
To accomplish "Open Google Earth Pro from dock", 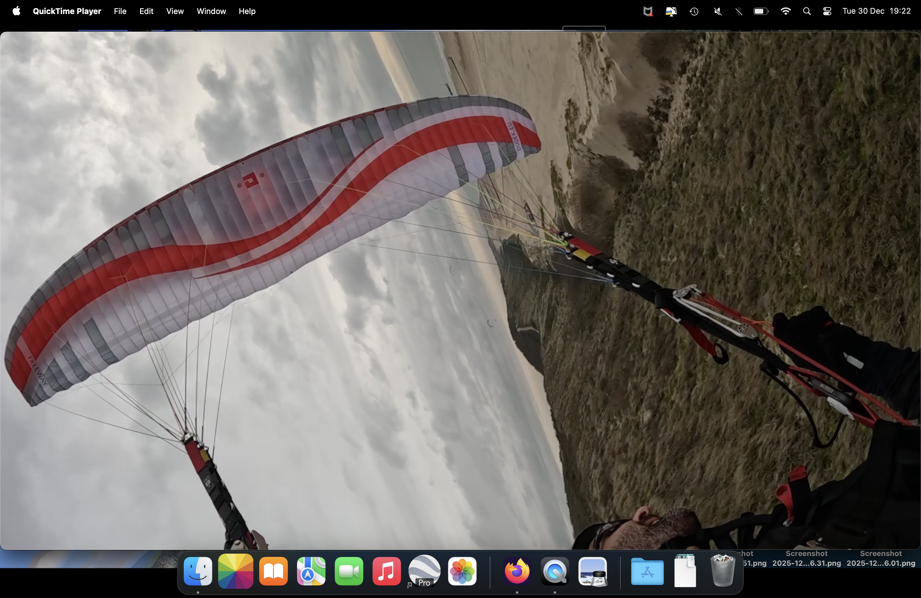I will tap(424, 571).
